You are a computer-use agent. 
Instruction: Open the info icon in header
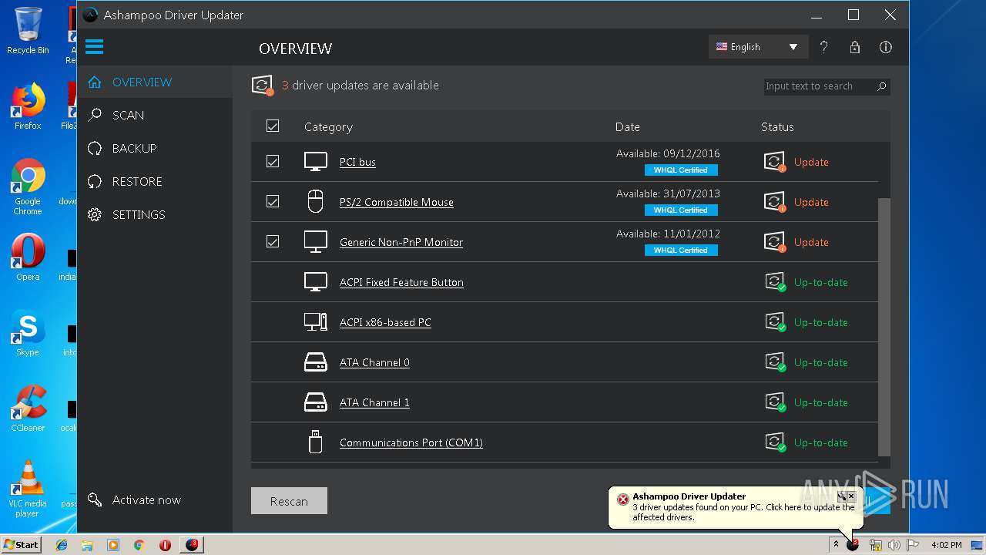coord(886,47)
